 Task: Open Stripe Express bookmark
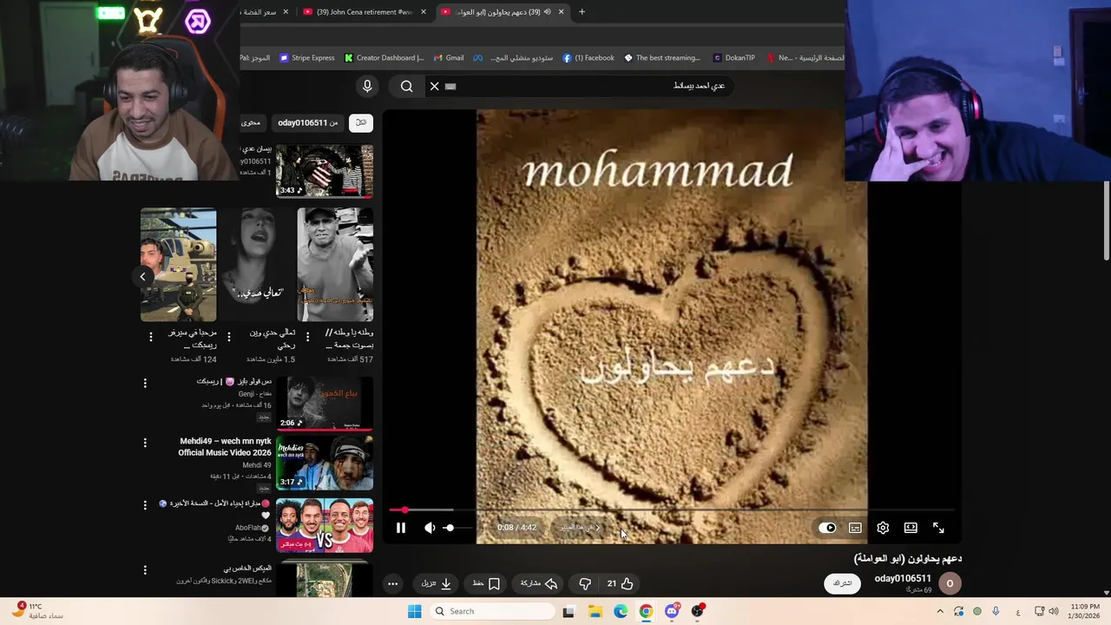coord(306,58)
